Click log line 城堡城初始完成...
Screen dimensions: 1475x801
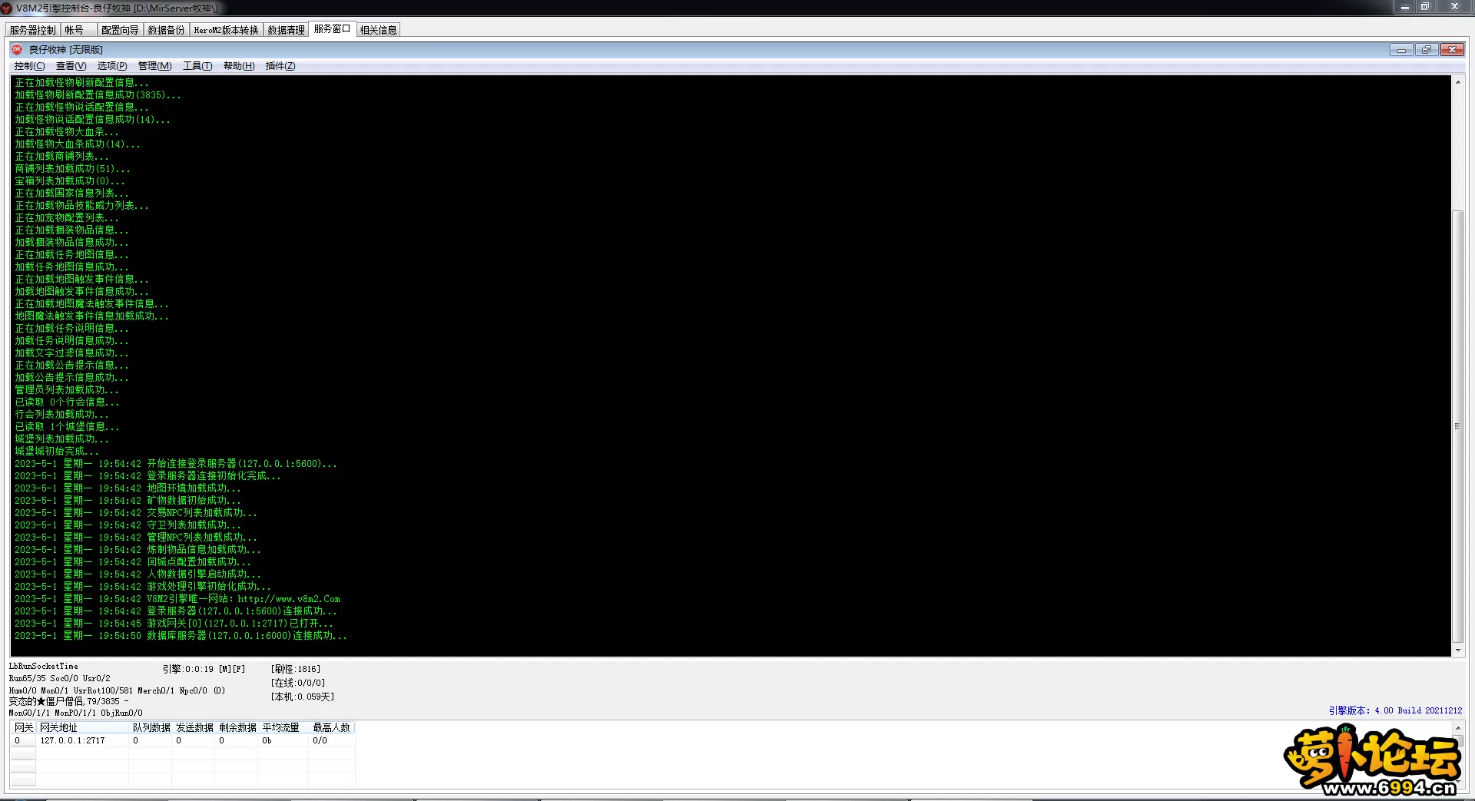point(57,452)
